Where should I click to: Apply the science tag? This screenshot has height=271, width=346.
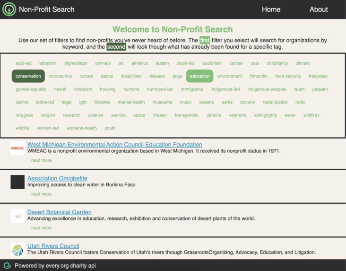pyautogui.click(x=96, y=115)
